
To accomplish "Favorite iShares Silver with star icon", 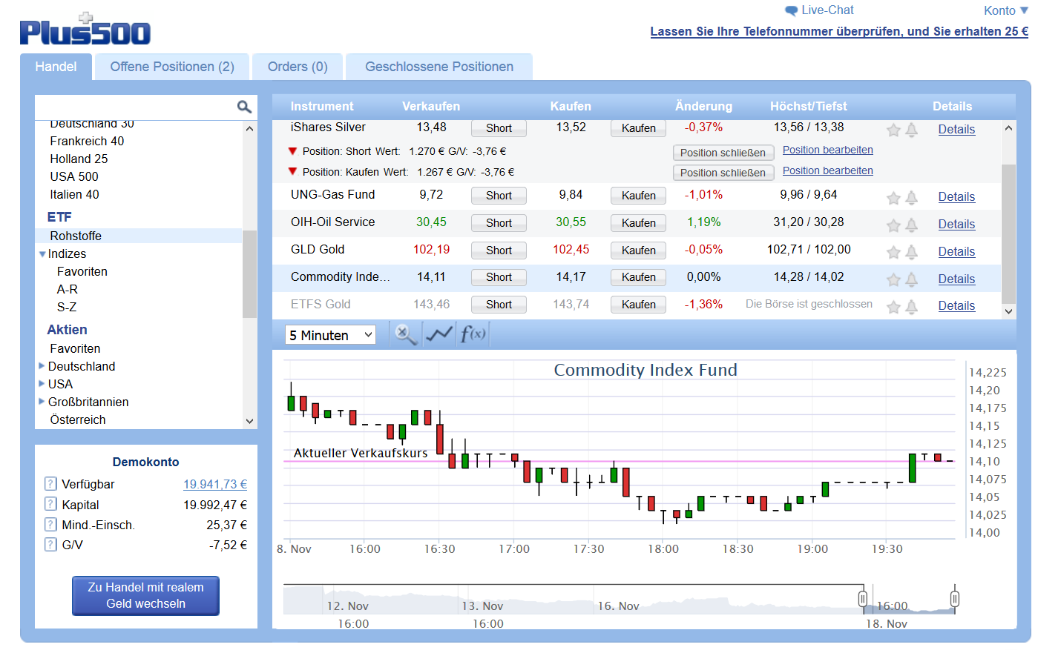I will [x=893, y=130].
